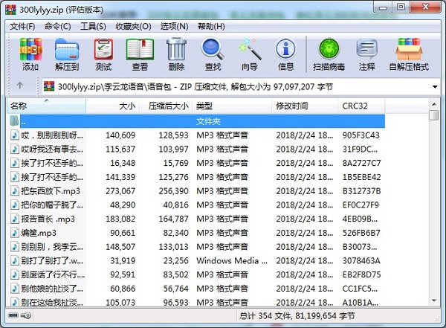Viewport: 446px width, 328px height.
Task: Click the drive icon in the status bar
Action: (x=13, y=315)
